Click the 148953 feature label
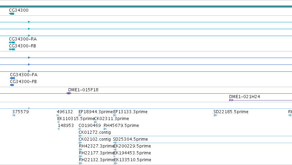Screen dimensions: 292x165 [x=66, y=126]
